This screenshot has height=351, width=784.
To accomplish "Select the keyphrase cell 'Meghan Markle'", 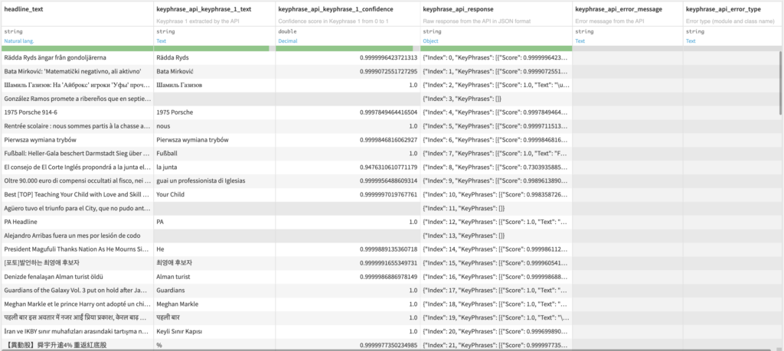I will 214,304.
